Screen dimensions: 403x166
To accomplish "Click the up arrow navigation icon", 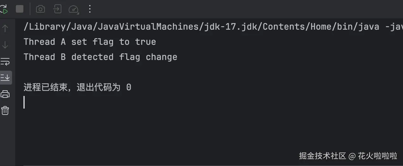I will point(5,28).
